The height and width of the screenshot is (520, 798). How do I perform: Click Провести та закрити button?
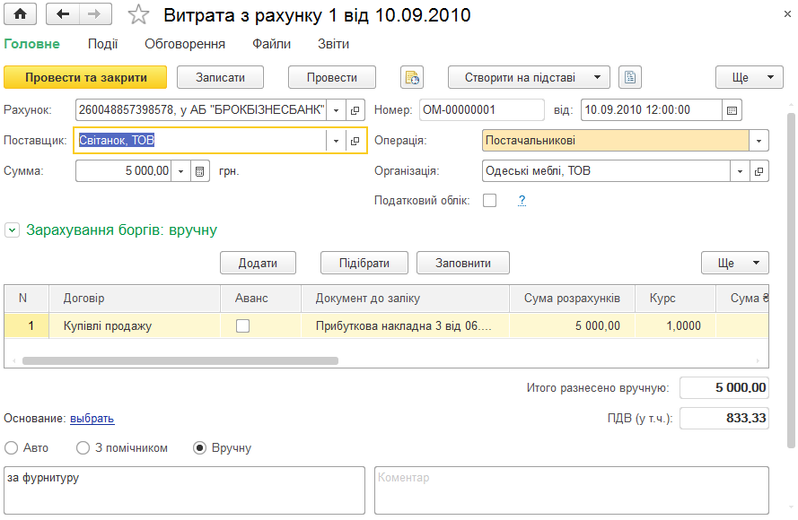(85, 77)
